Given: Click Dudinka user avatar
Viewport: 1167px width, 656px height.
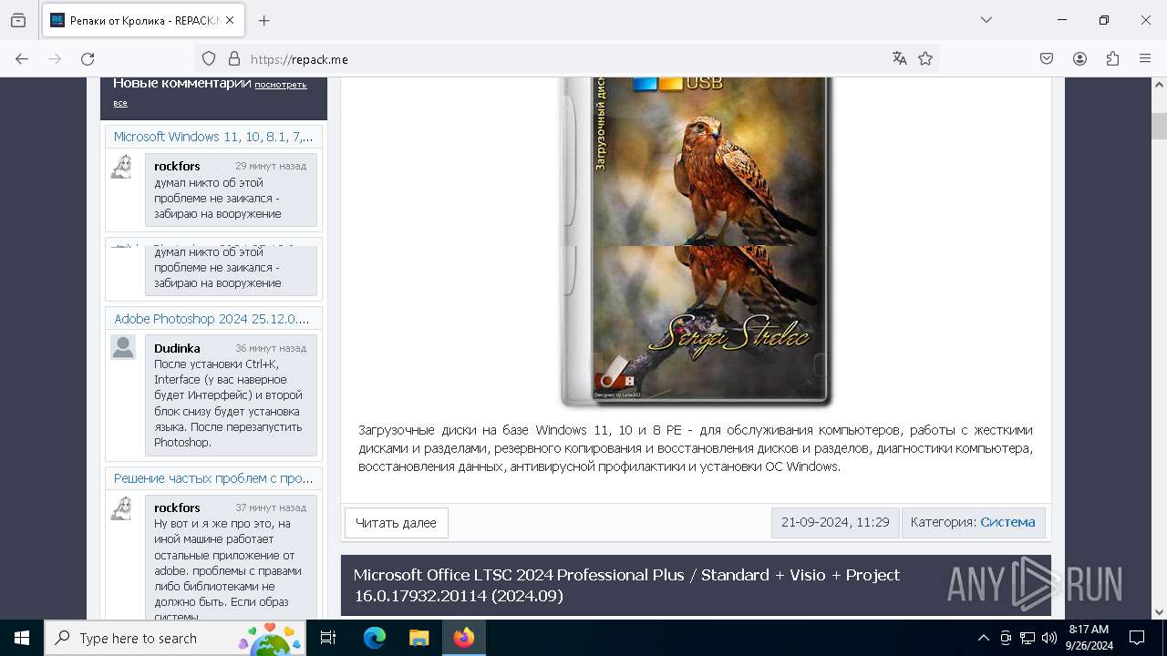Looking at the screenshot, I should (123, 347).
